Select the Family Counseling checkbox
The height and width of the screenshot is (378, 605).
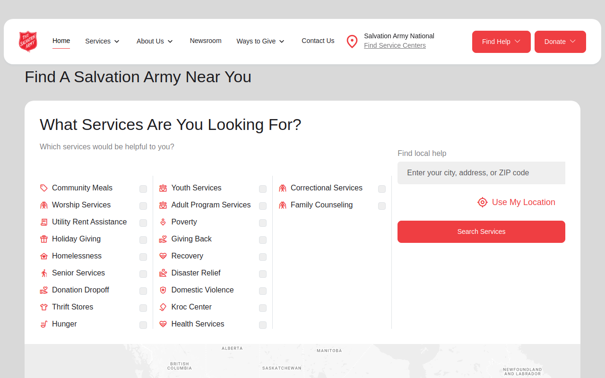coord(382,206)
